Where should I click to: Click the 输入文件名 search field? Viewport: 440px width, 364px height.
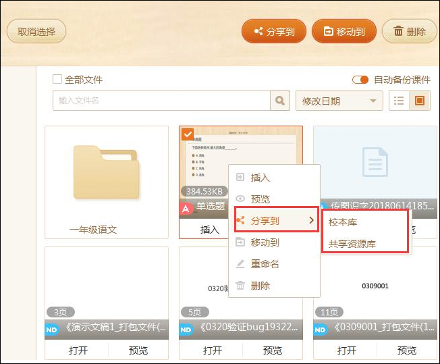[161, 101]
